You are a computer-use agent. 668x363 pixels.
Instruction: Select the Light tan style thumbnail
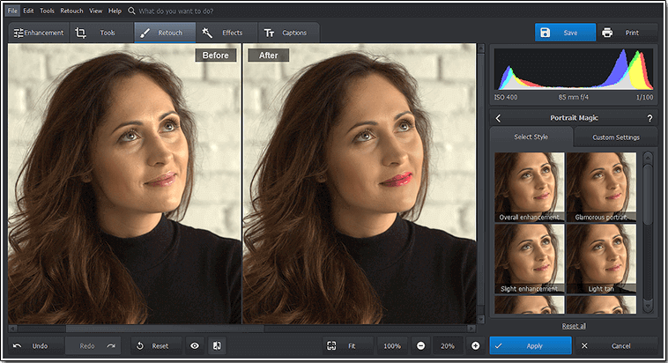(x=601, y=259)
